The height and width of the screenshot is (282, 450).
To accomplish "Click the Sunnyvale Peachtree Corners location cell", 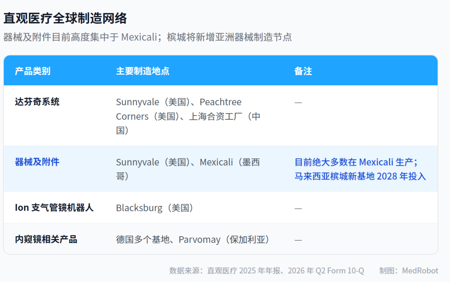I will (x=188, y=116).
